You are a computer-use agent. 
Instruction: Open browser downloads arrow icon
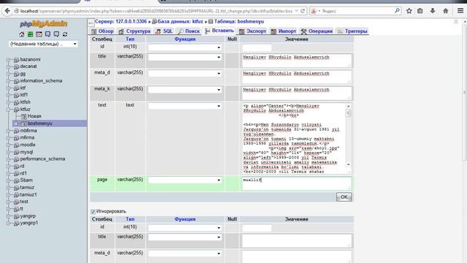click(433, 11)
